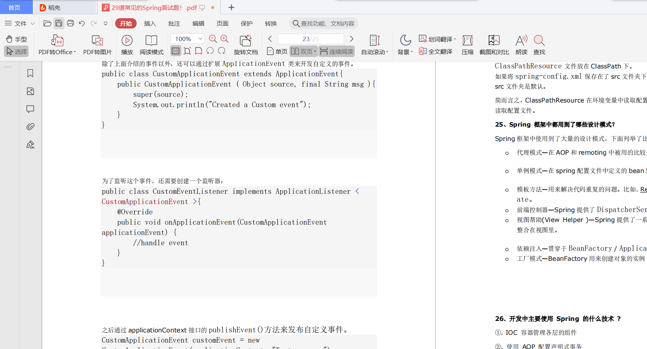Image resolution: width=647 pixels, height=349 pixels.
Task: Open 截图和对比 screenshot and compare
Action: pos(494,45)
